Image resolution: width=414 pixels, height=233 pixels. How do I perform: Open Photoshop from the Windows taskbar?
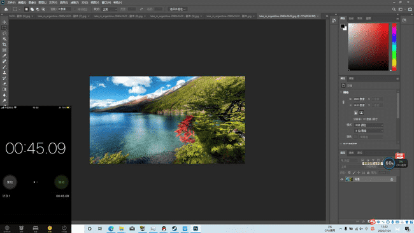coord(196,229)
